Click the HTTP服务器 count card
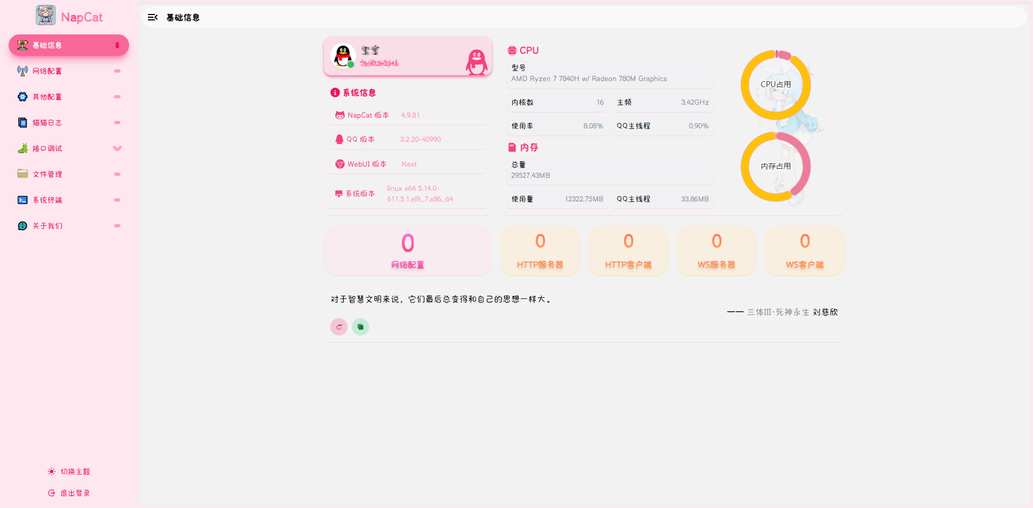This screenshot has height=508, width=1033. (540, 251)
